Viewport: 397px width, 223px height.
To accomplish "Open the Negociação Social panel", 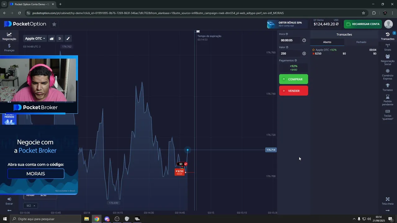I will click(x=388, y=60).
